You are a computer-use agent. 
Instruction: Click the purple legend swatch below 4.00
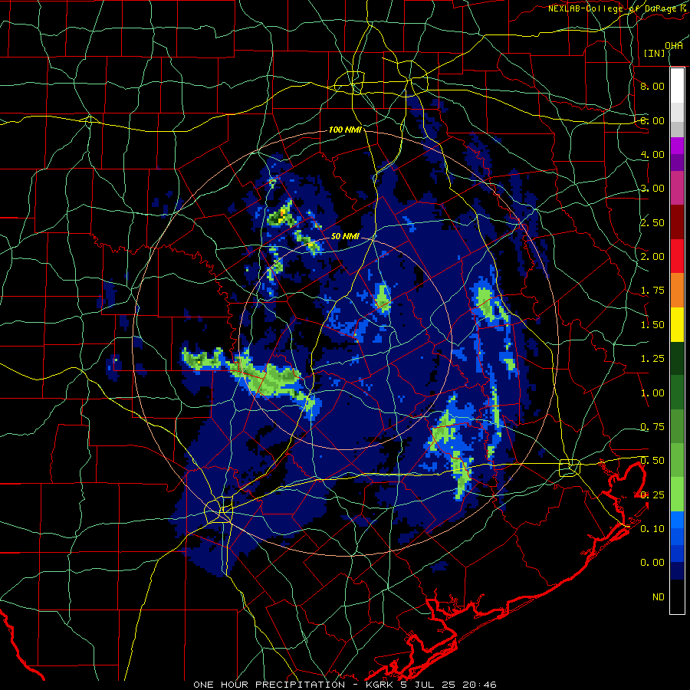click(x=677, y=163)
